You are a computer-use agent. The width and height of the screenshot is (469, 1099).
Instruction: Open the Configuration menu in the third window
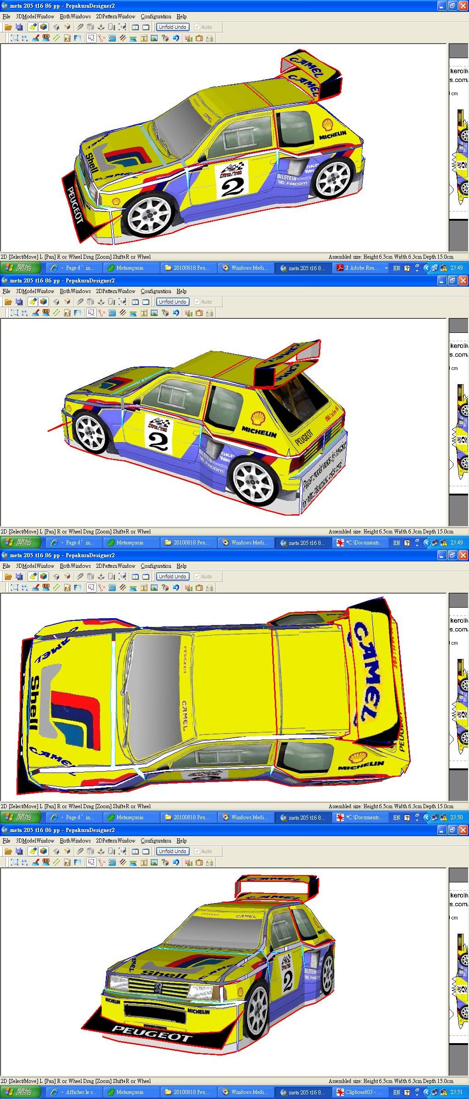[x=156, y=566]
